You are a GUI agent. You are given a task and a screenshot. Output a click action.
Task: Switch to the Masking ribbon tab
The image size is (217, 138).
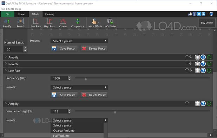(x=50, y=14)
